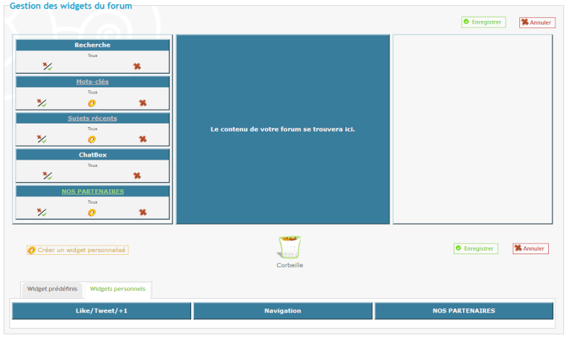Click the 'Tous' label in the Recherche widget
Screen dimensions: 577x351
(92, 56)
